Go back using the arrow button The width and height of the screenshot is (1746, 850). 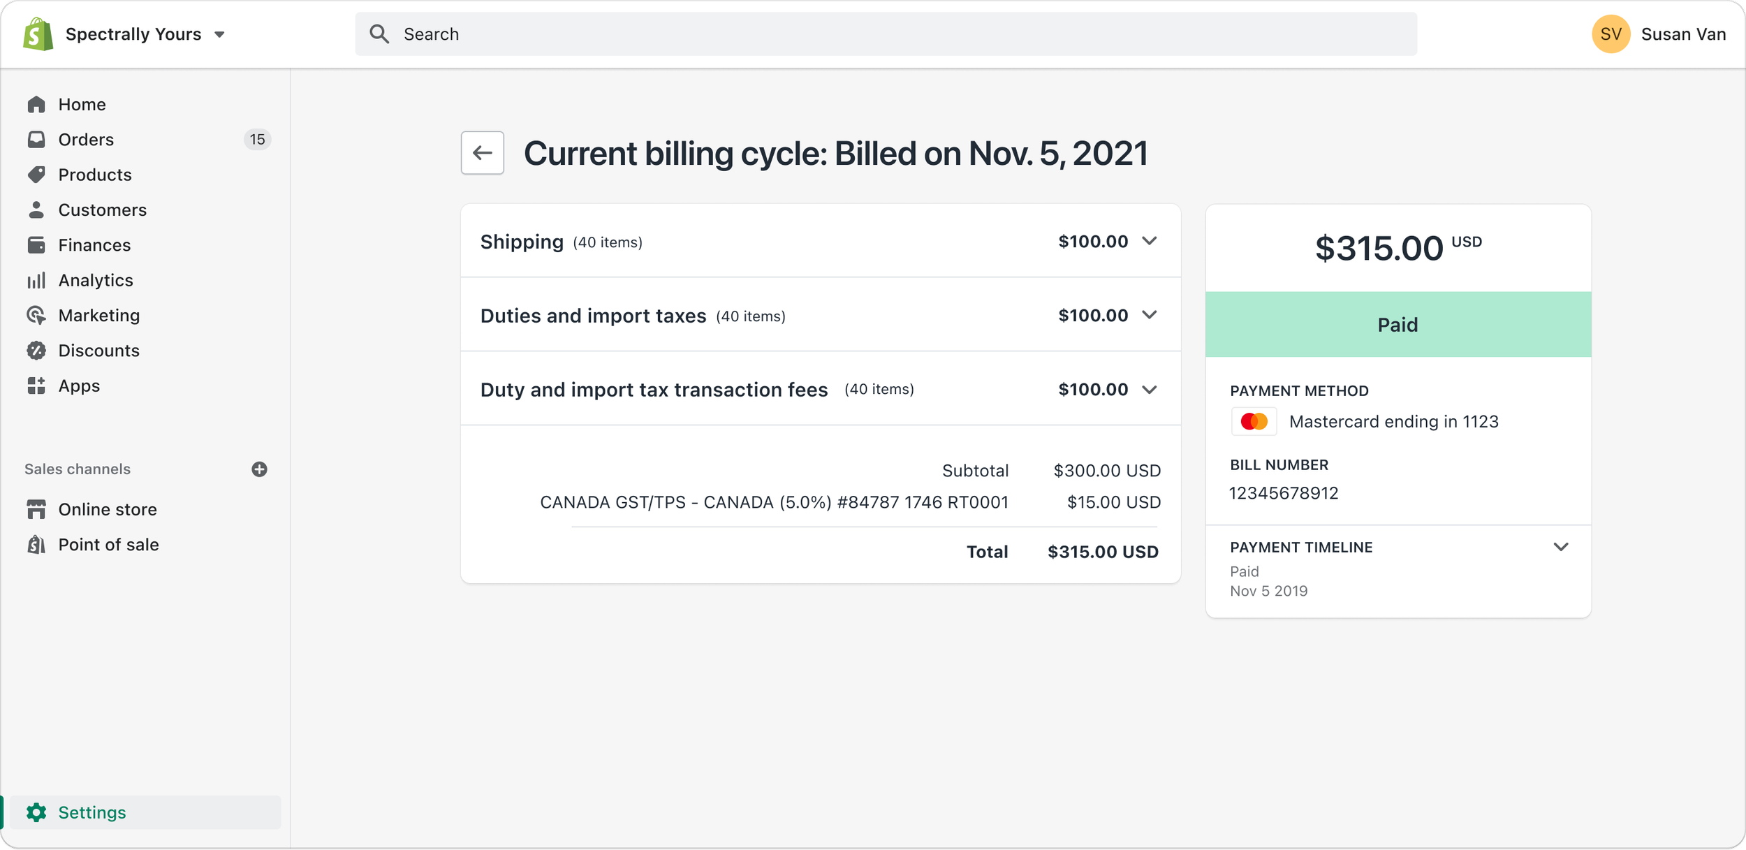click(483, 153)
